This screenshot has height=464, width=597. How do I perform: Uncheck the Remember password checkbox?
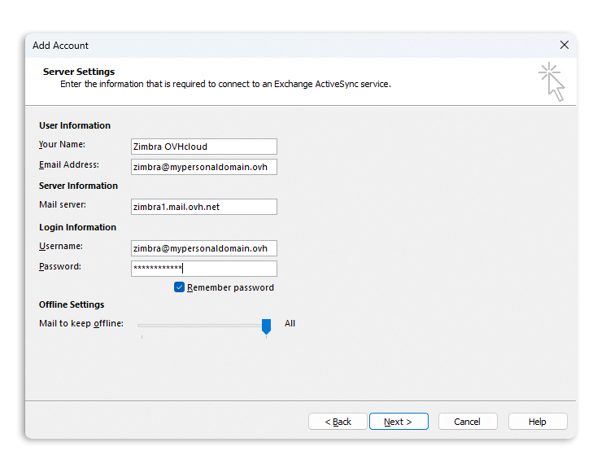pos(179,287)
